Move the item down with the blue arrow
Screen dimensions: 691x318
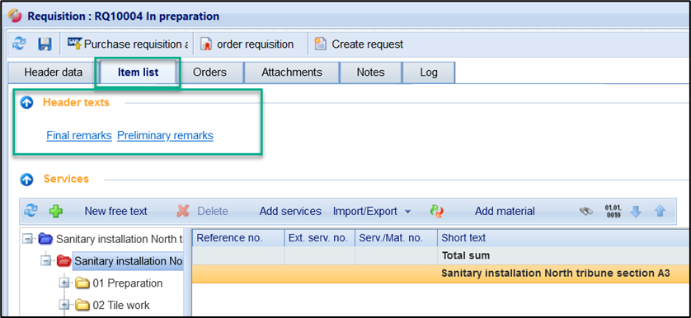coord(636,212)
